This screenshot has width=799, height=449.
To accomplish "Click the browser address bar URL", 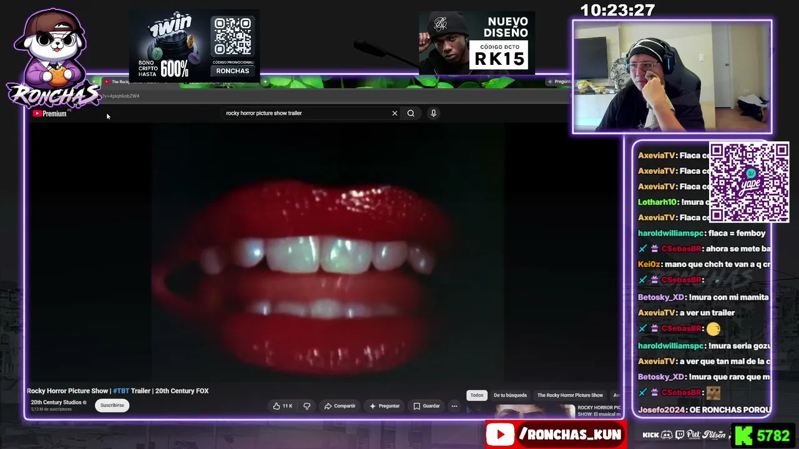I will (121, 96).
